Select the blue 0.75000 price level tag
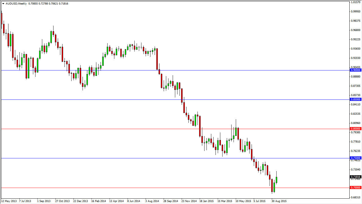This screenshot has width=362, height=204. tap(355, 158)
